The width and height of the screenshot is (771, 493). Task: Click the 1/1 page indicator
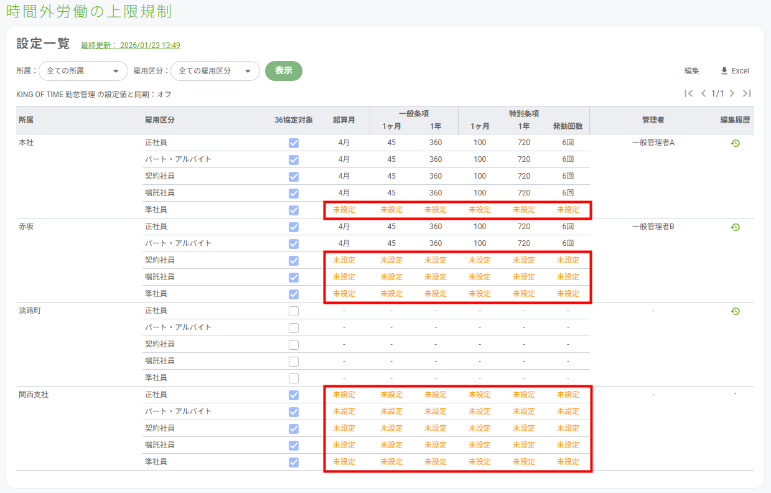pos(717,93)
